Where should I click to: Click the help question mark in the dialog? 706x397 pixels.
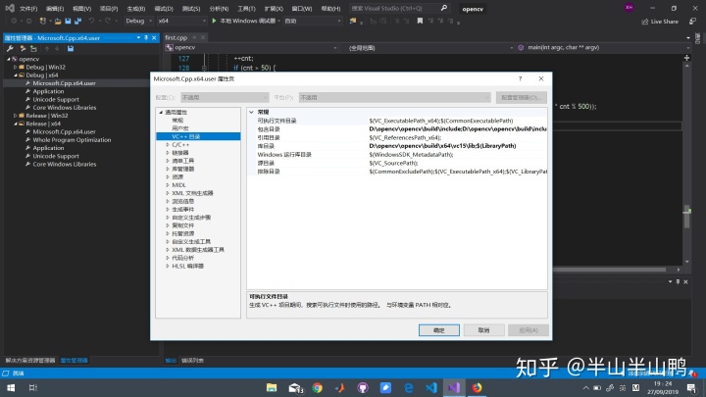pos(520,78)
